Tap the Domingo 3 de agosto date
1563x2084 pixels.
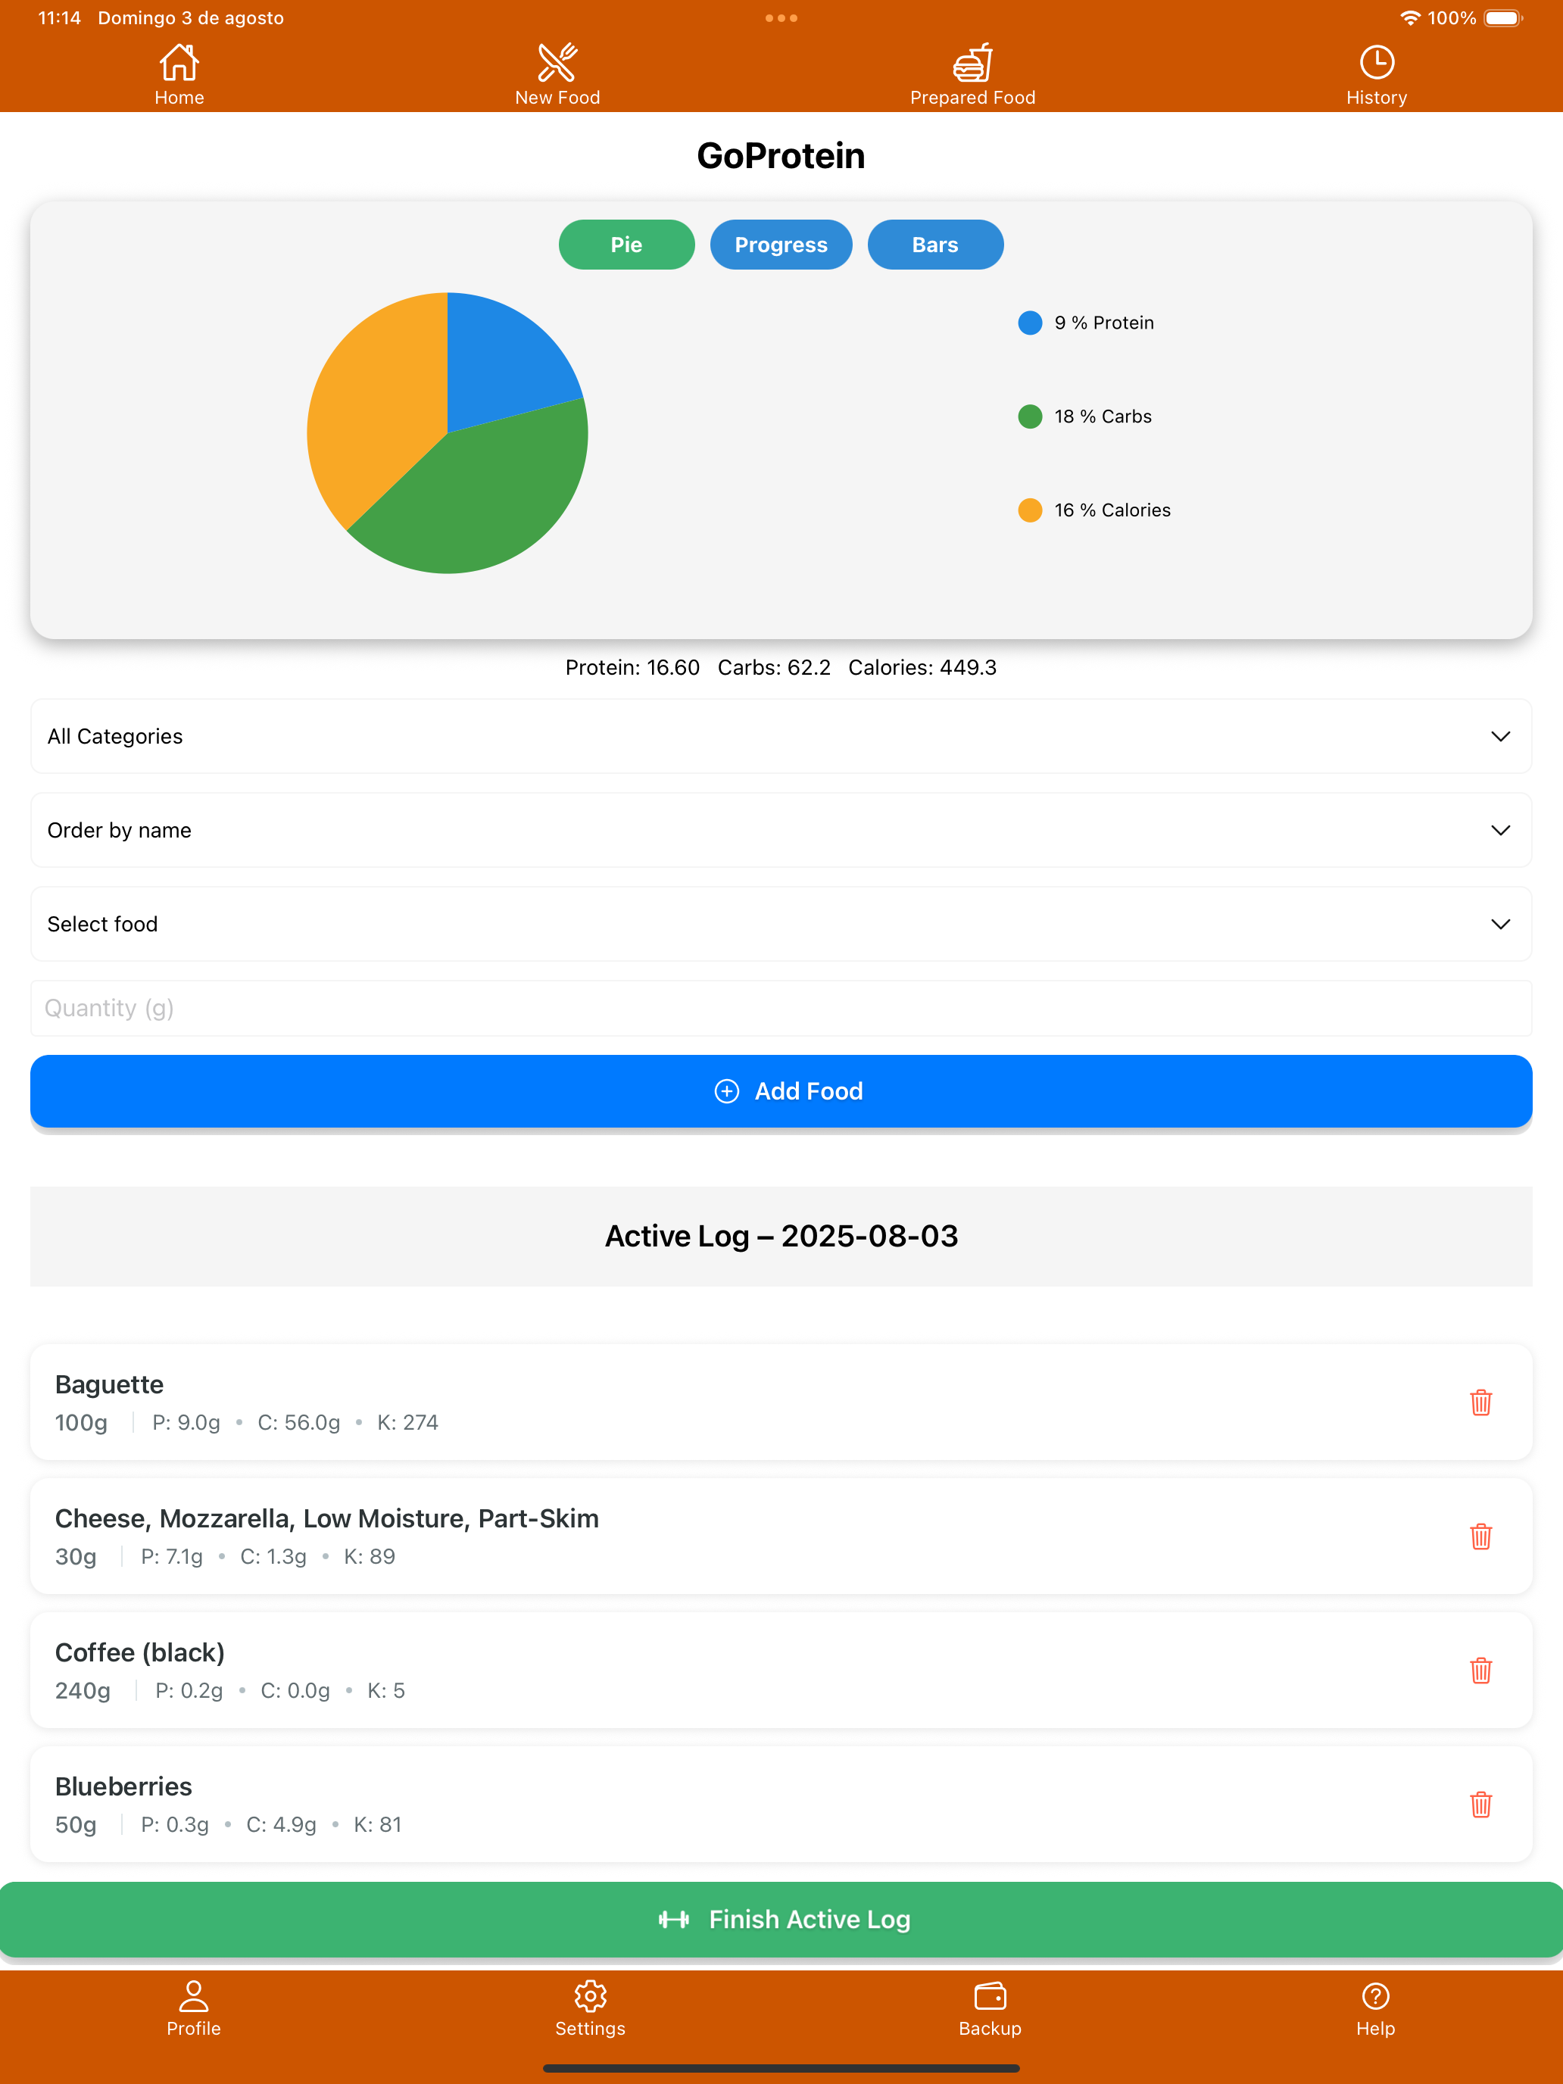[190, 18]
